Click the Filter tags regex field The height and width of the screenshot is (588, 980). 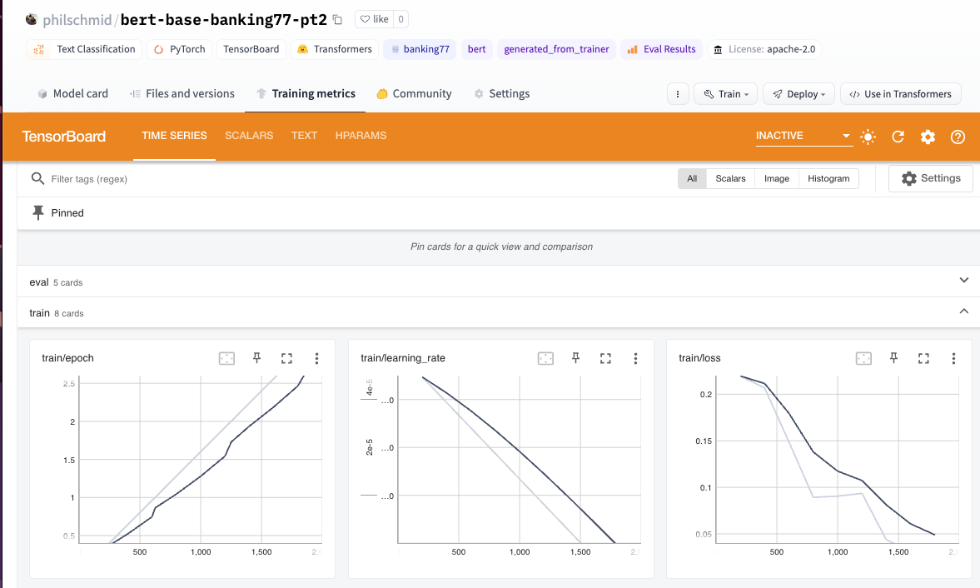tap(350, 179)
